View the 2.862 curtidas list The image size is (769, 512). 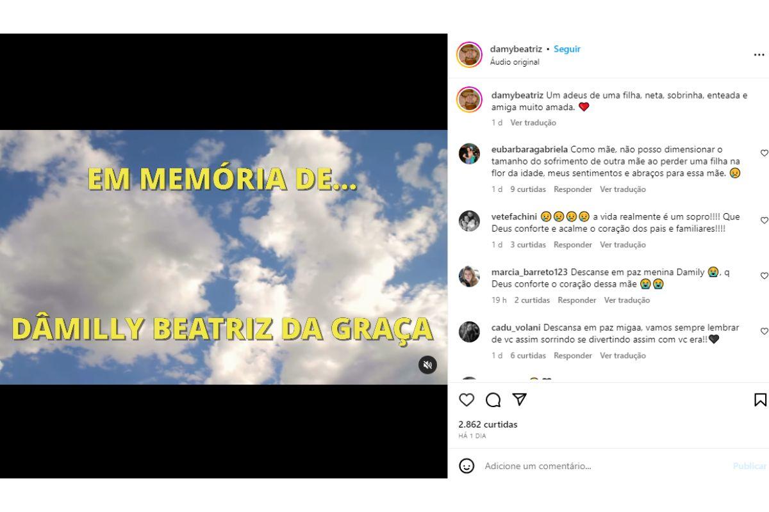coord(488,424)
